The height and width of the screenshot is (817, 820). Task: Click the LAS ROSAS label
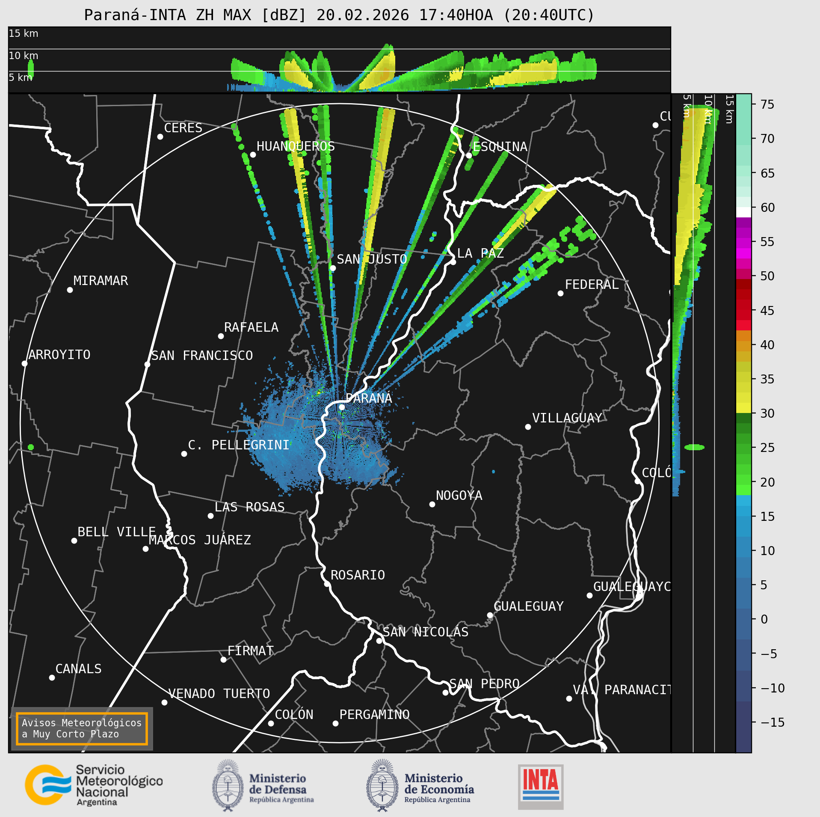tap(250, 507)
